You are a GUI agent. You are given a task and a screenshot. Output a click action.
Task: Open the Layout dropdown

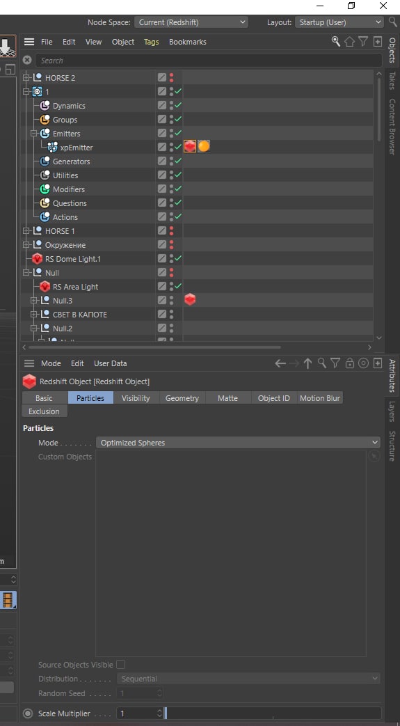pyautogui.click(x=339, y=22)
